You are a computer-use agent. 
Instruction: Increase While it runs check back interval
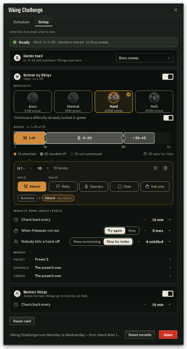170,220
